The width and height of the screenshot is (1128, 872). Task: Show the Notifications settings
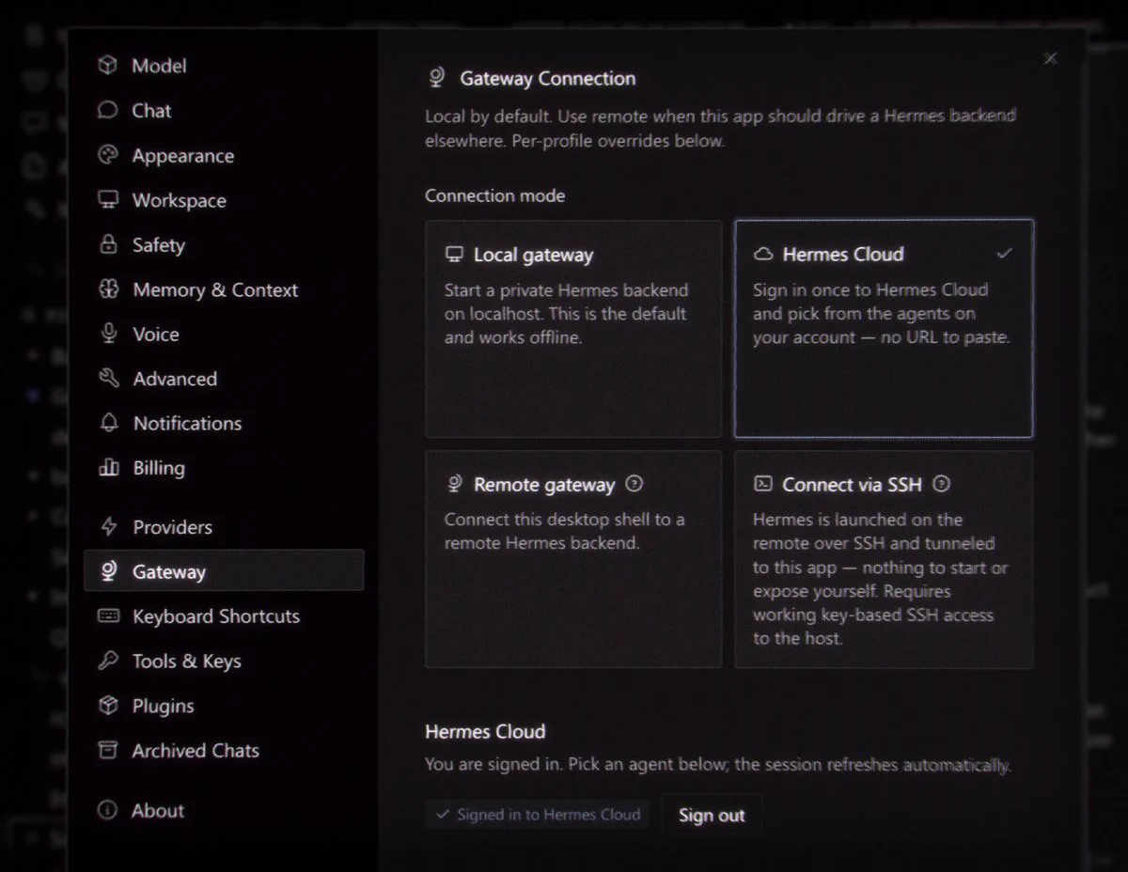[x=224, y=424]
